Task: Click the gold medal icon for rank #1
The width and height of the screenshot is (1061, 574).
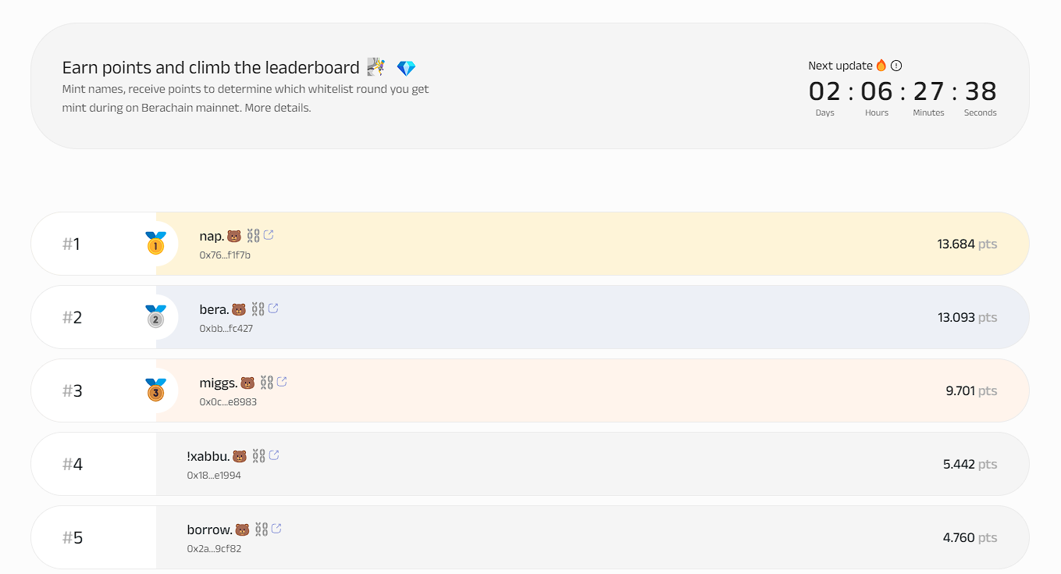Action: [155, 243]
